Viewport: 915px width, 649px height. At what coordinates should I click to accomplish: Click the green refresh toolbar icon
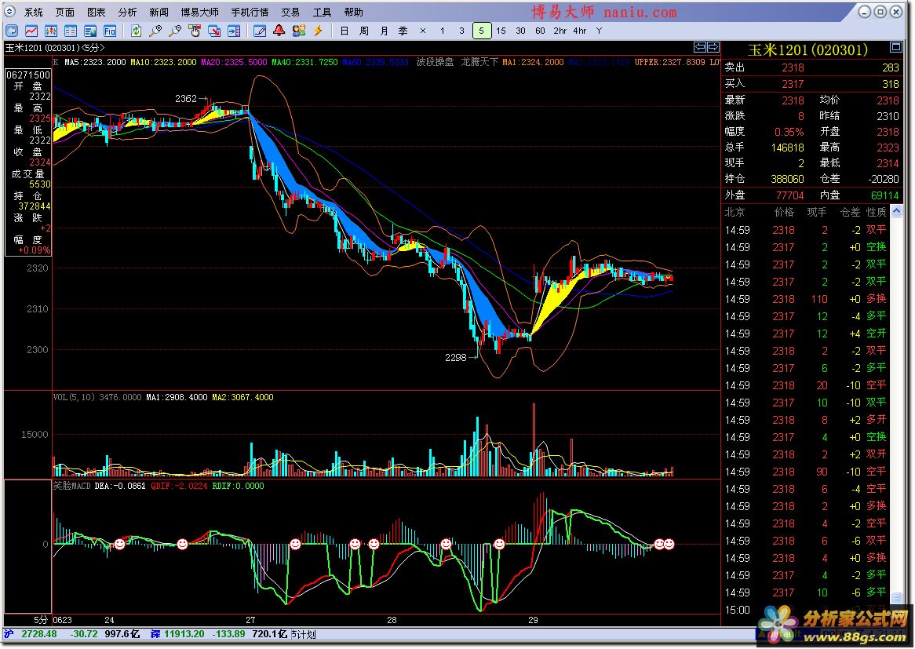(x=136, y=31)
